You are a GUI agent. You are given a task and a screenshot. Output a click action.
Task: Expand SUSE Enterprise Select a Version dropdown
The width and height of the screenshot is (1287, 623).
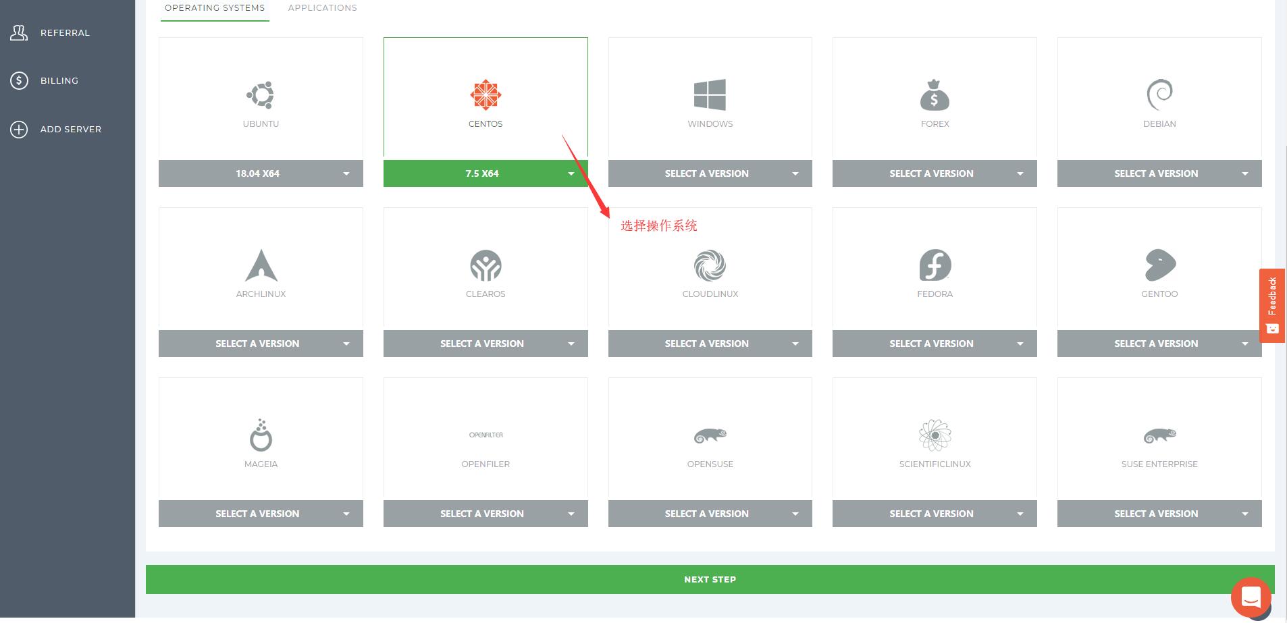[1159, 514]
